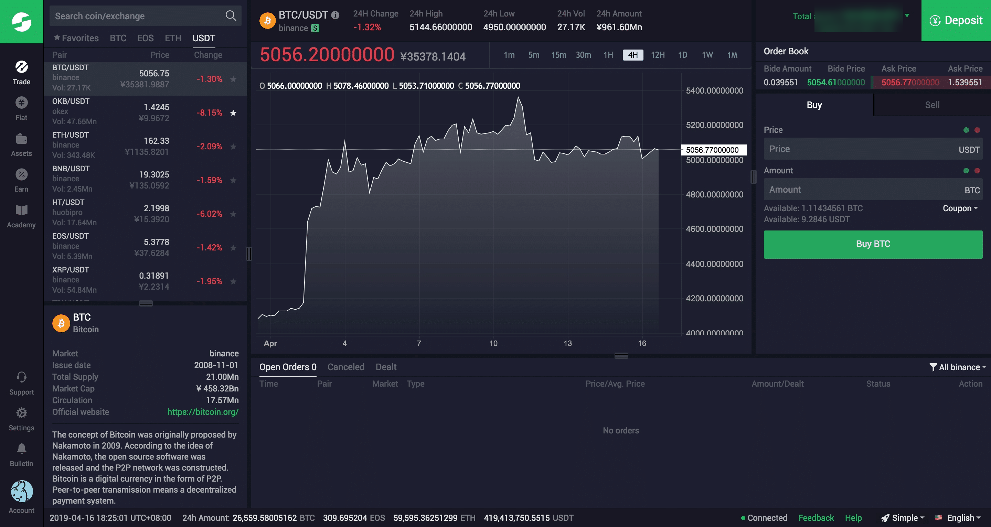991x527 pixels.
Task: Favorite the ETH/USDT pair star
Action: (x=233, y=147)
